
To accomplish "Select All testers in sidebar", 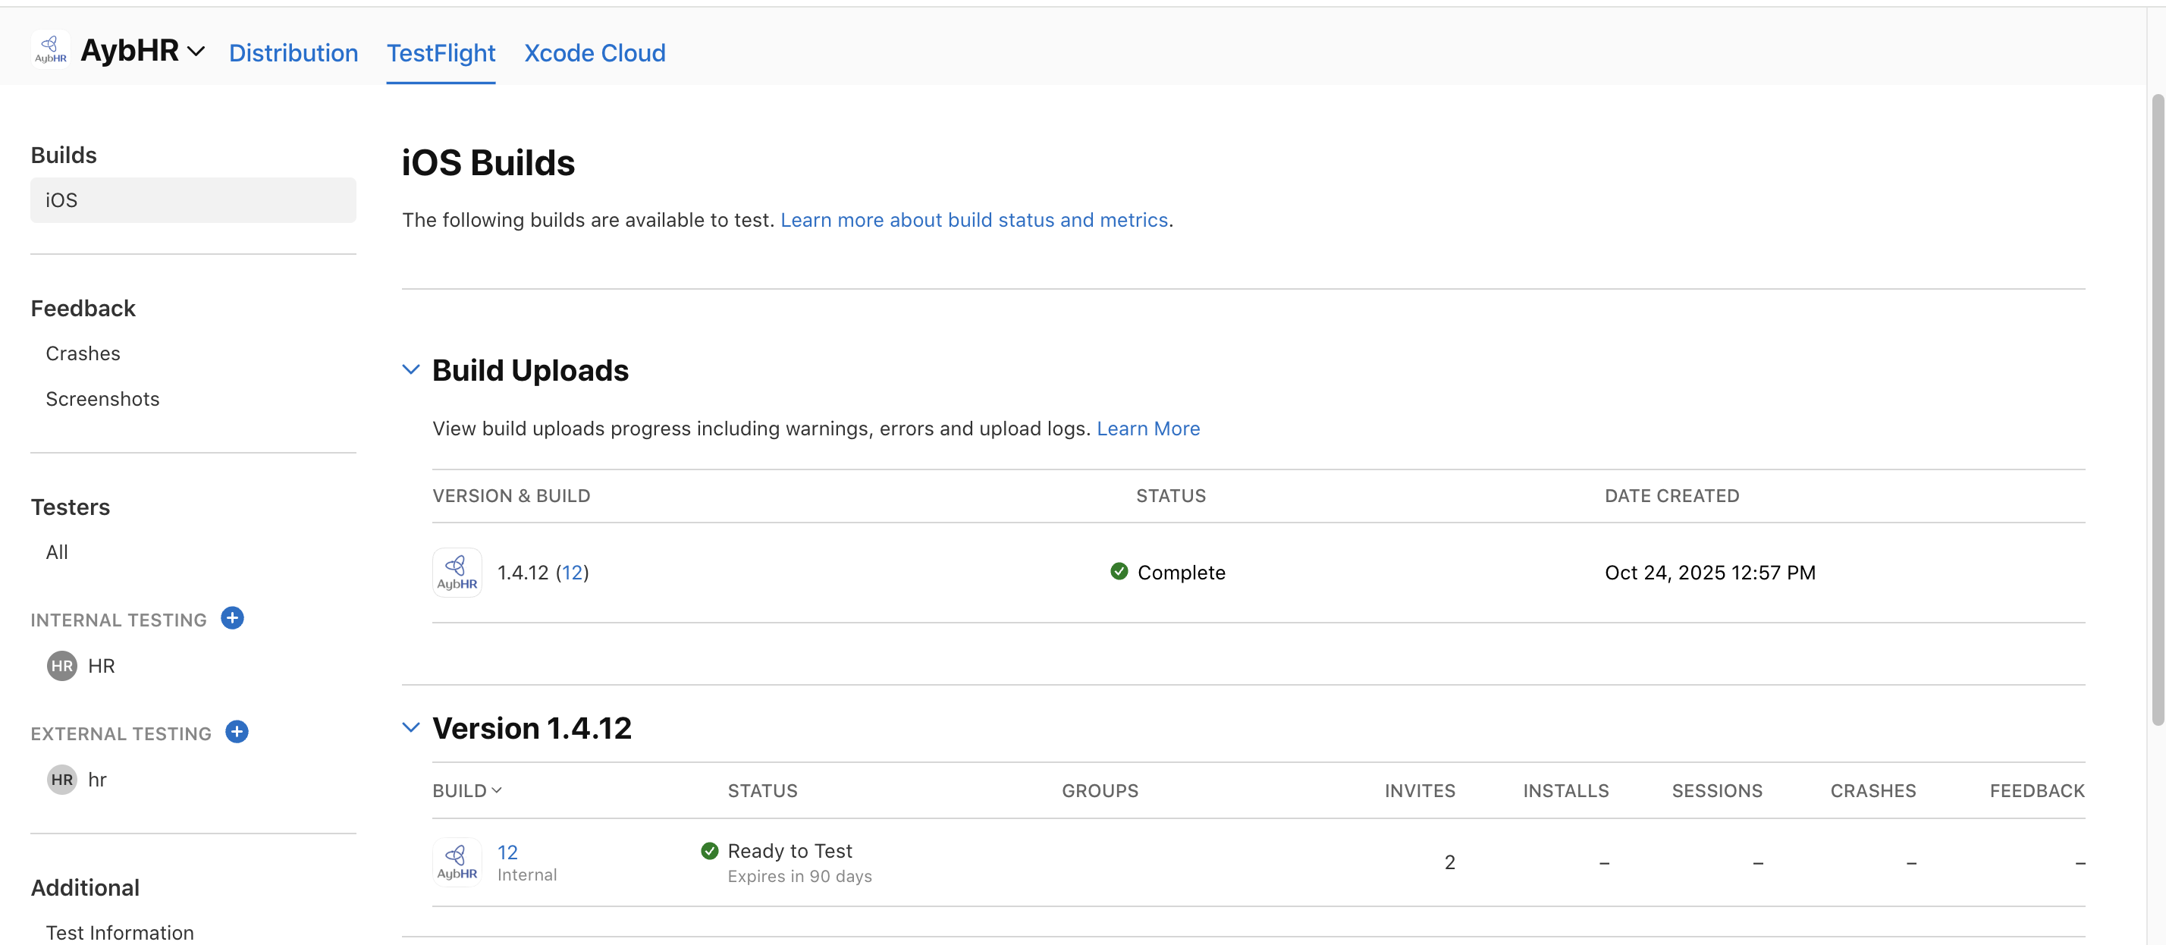I will (x=56, y=552).
